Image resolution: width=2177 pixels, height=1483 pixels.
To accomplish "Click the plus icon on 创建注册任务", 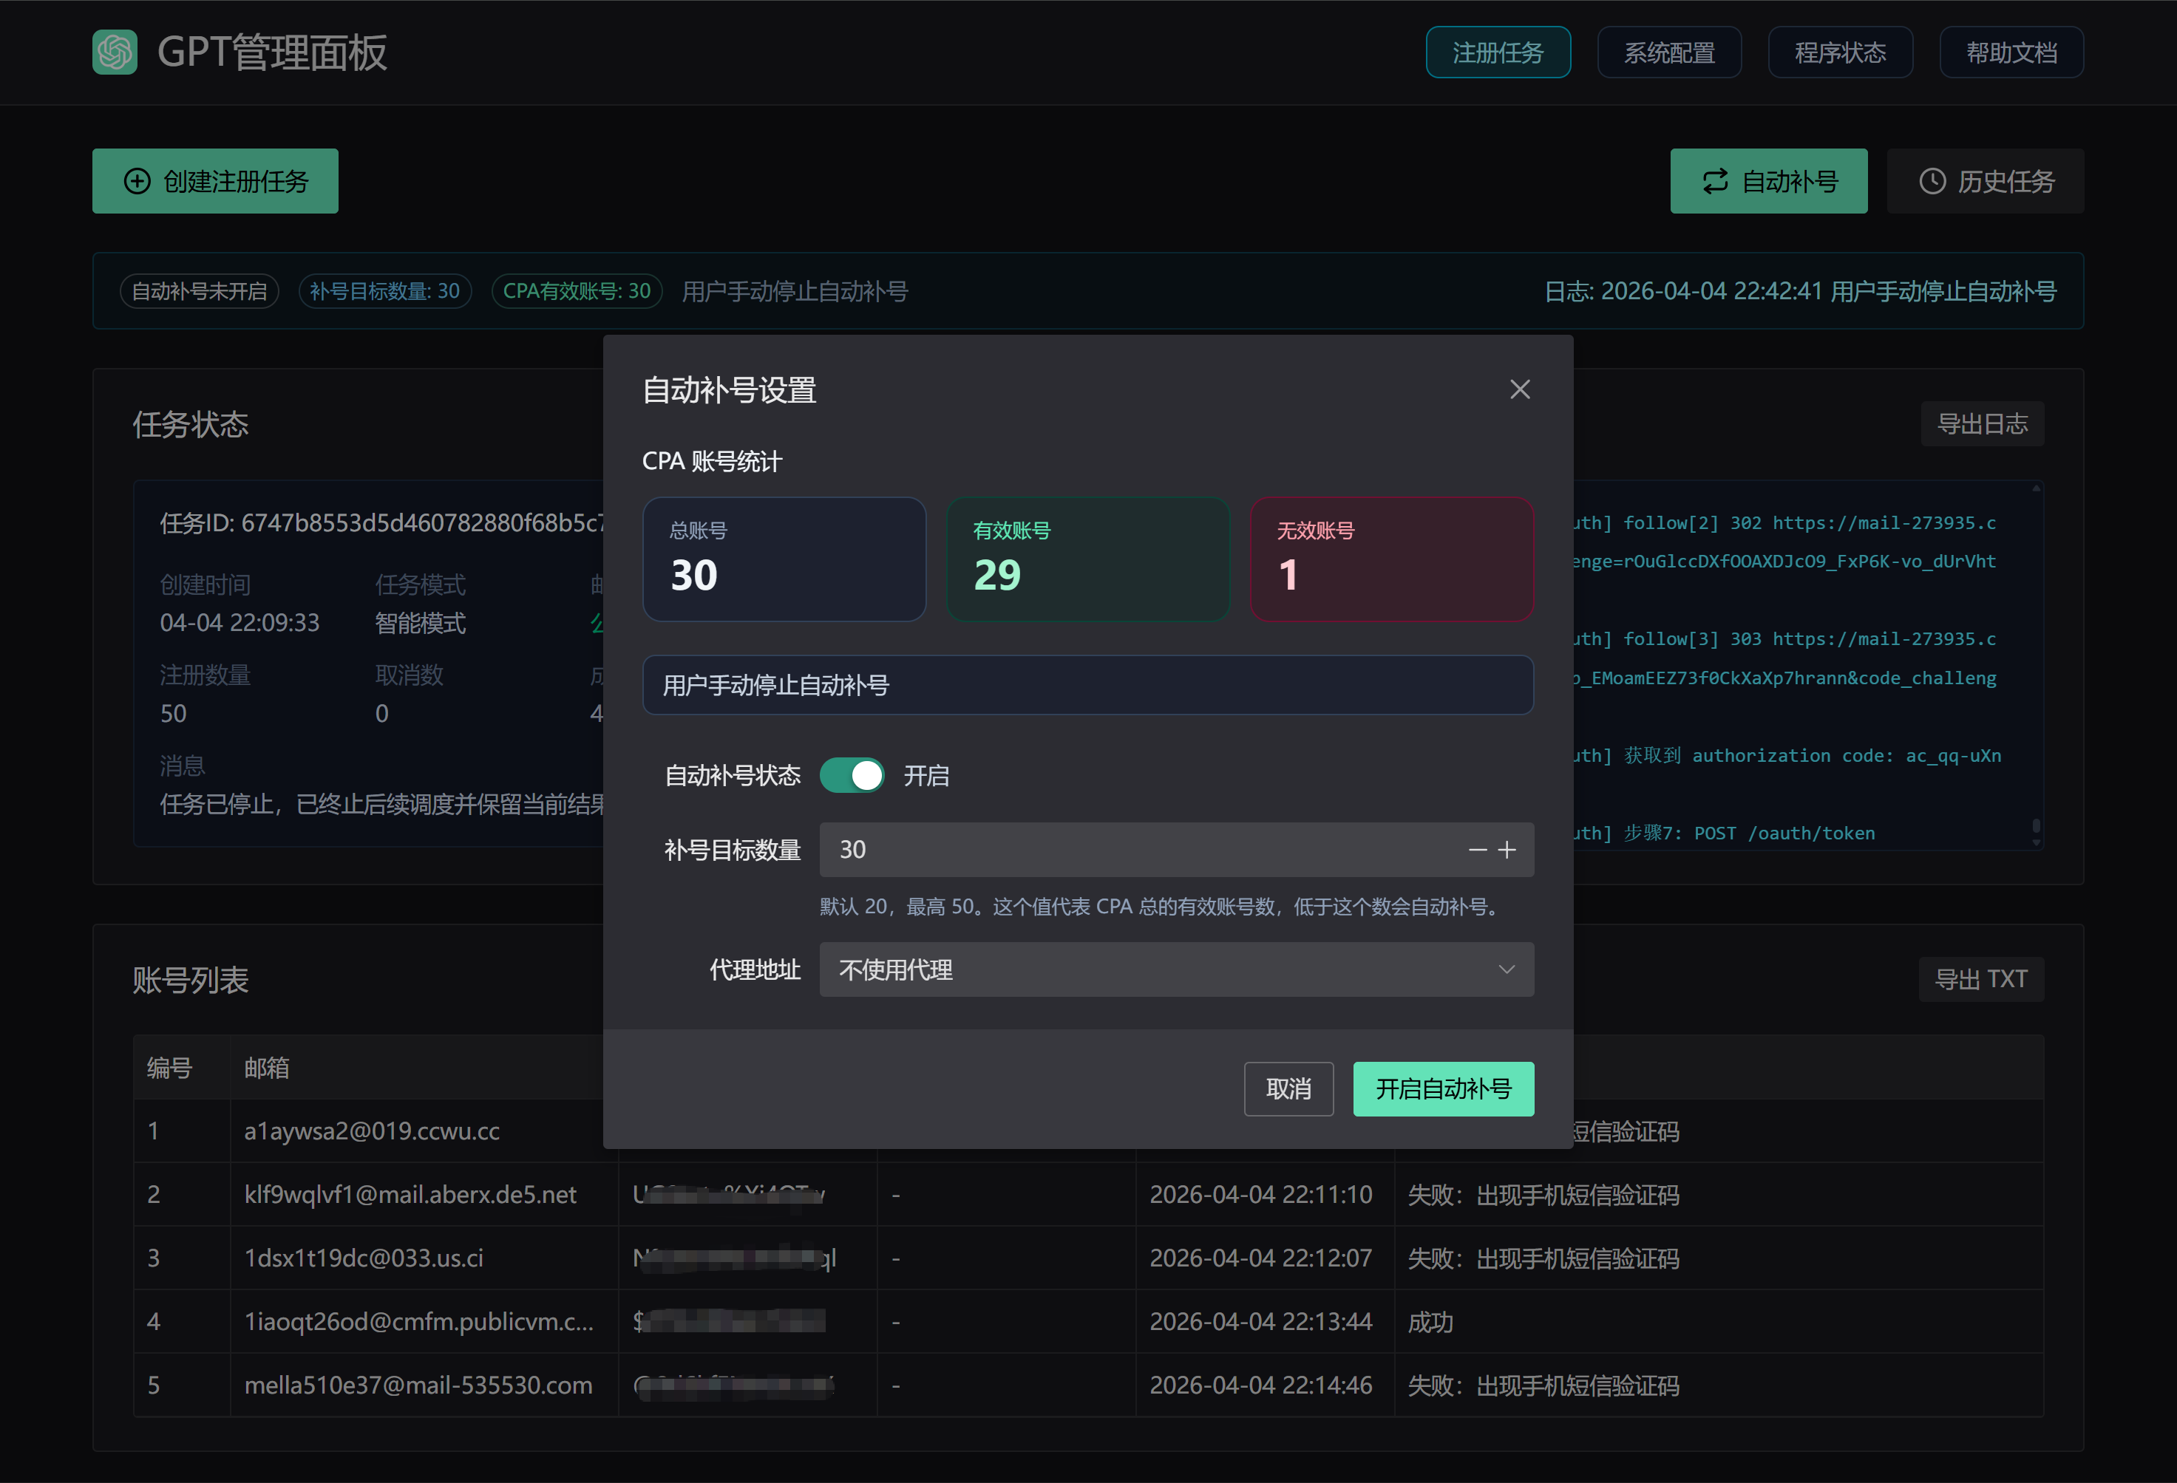I will pyautogui.click(x=137, y=182).
